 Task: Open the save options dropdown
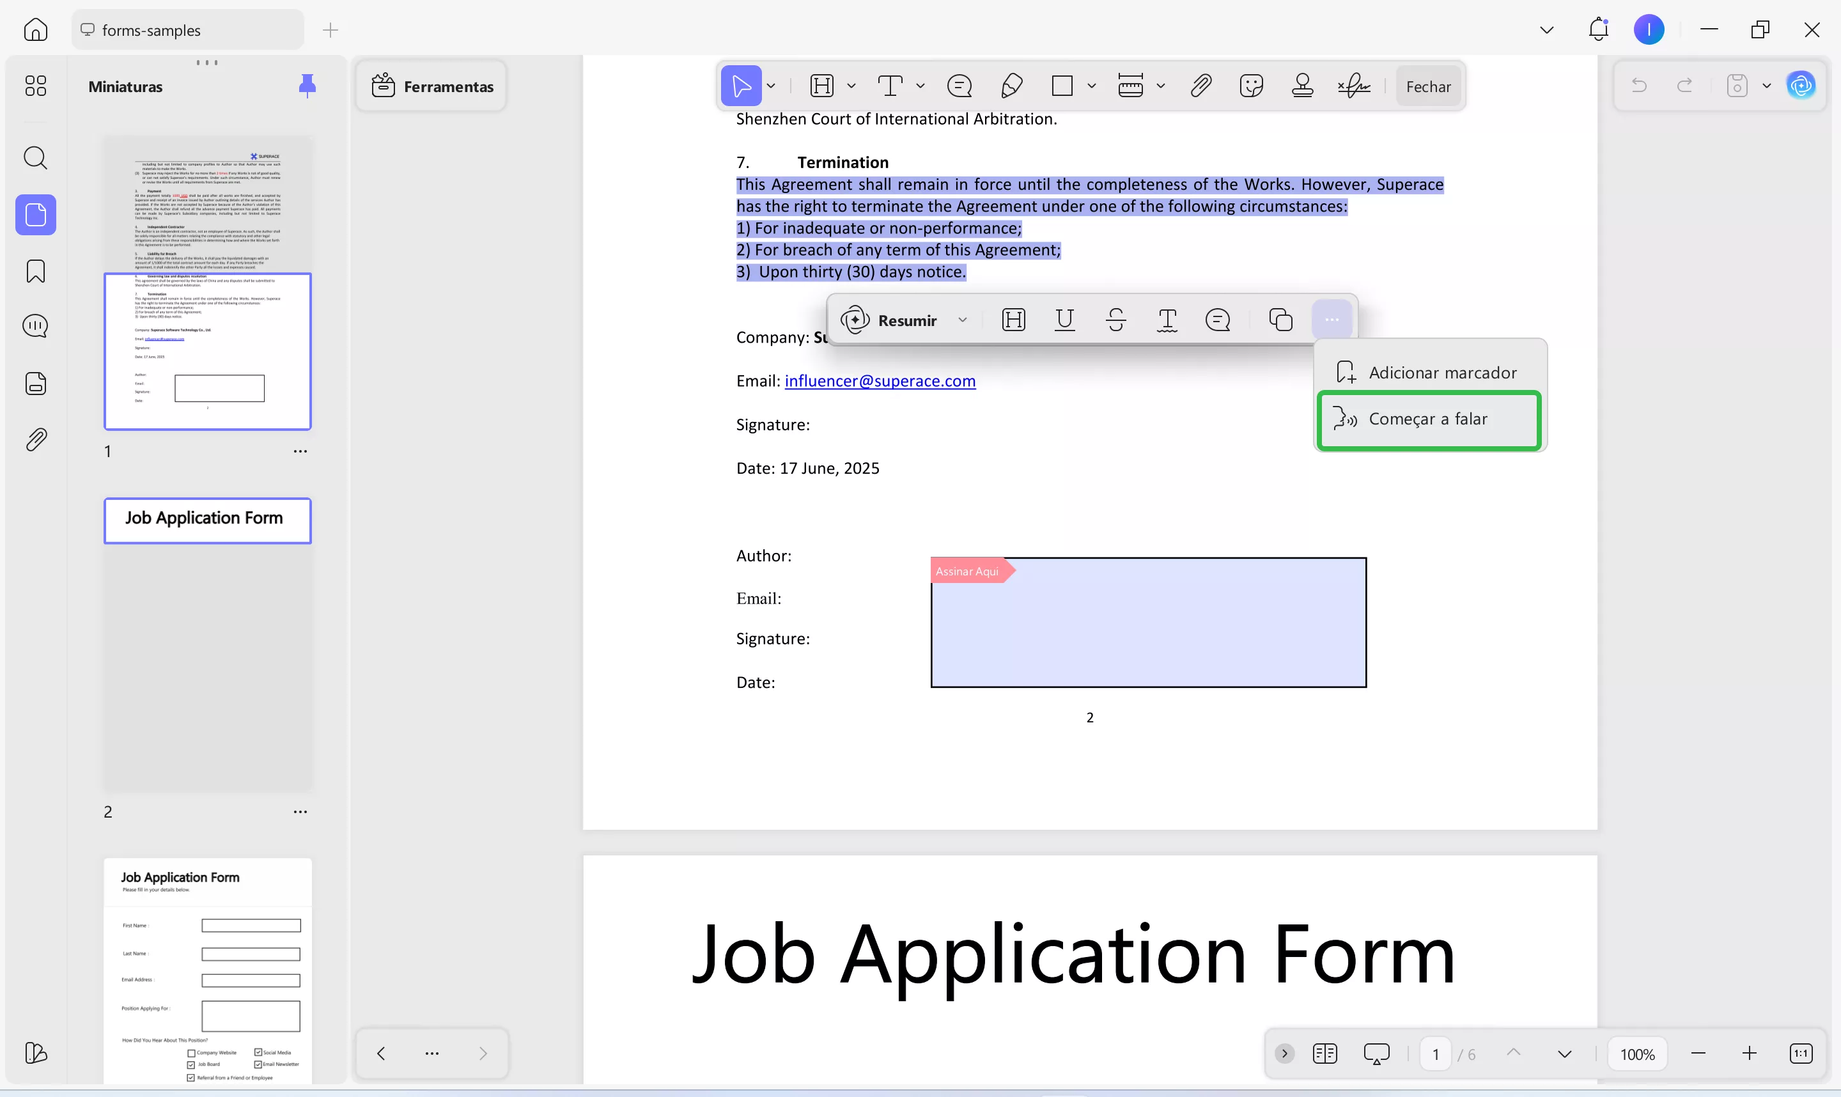click(x=1766, y=86)
